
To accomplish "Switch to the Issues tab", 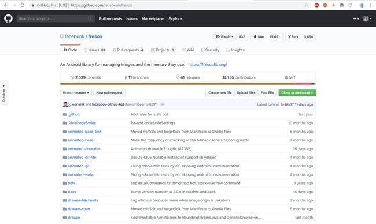I will pos(95,50).
